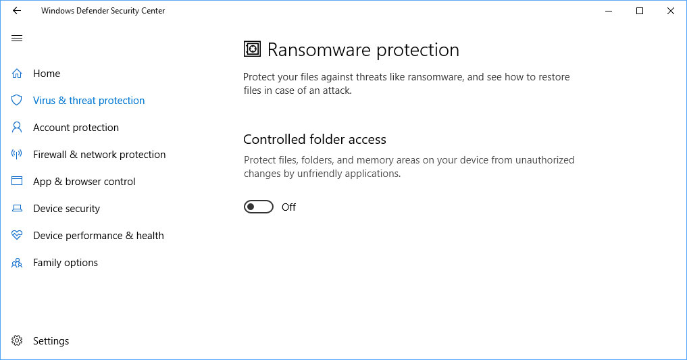
Task: Open App & browser control page
Action: [x=84, y=182]
